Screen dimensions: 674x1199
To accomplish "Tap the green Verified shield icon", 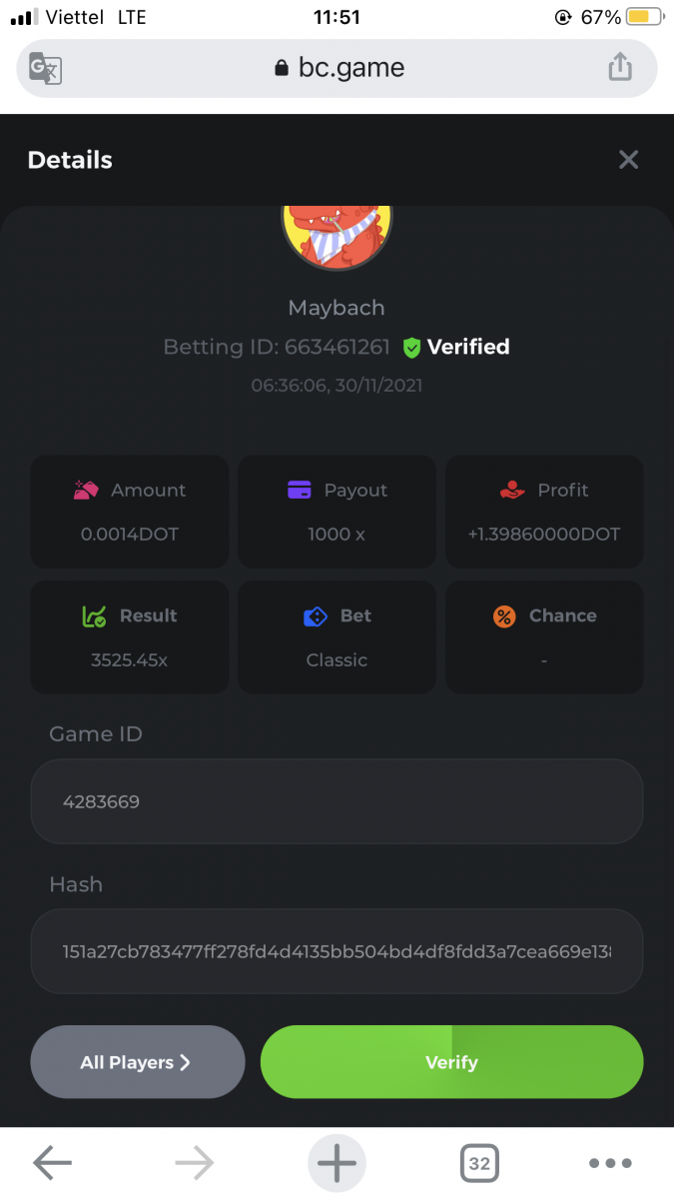I will [x=411, y=348].
